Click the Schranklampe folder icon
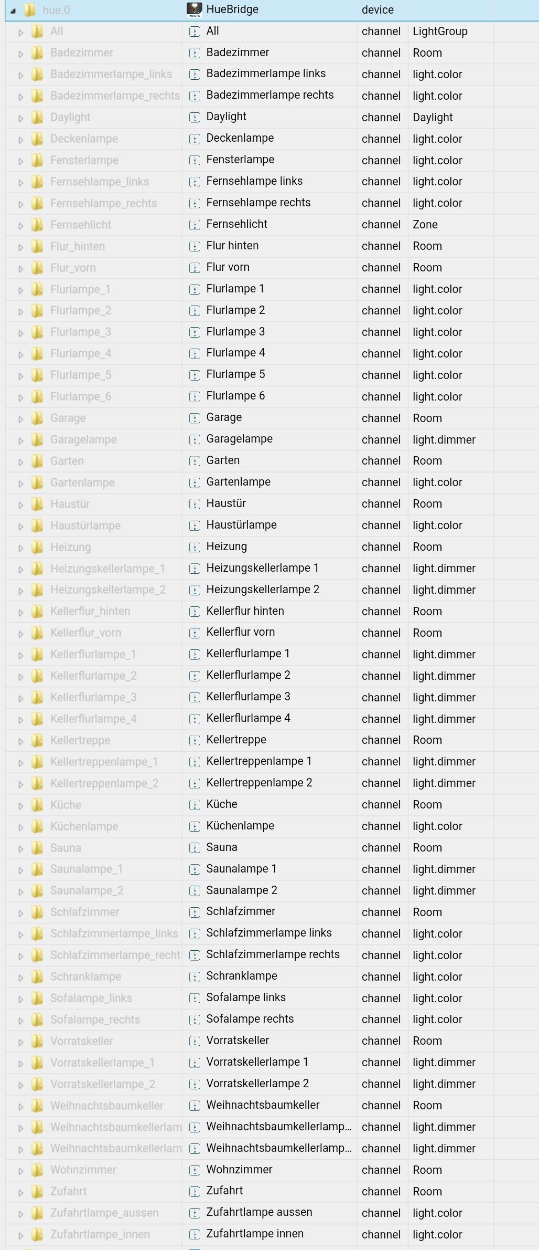The width and height of the screenshot is (539, 1250). click(37, 976)
